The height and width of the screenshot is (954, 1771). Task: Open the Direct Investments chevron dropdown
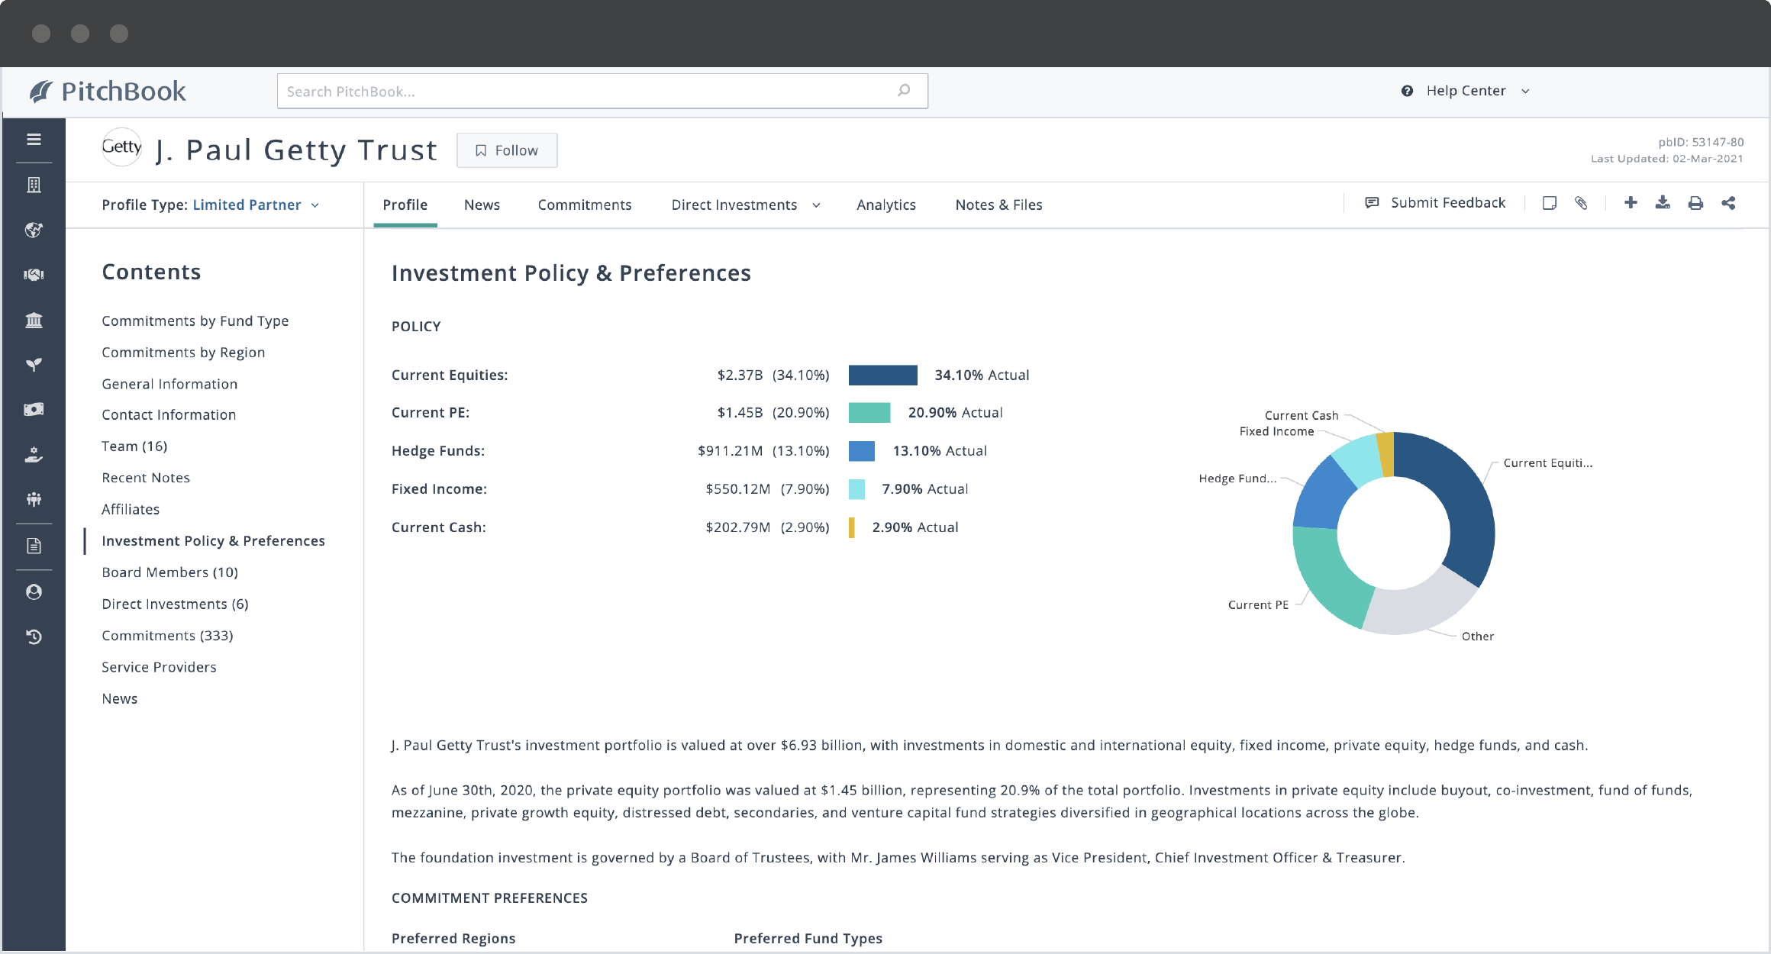point(816,205)
